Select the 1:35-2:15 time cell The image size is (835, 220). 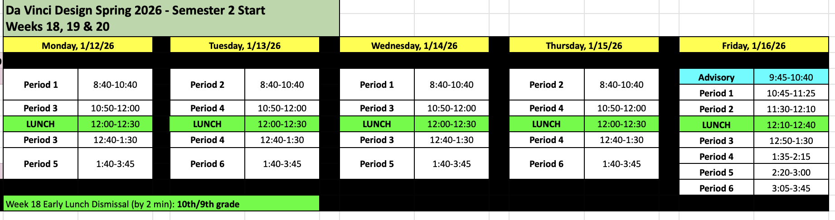(791, 157)
